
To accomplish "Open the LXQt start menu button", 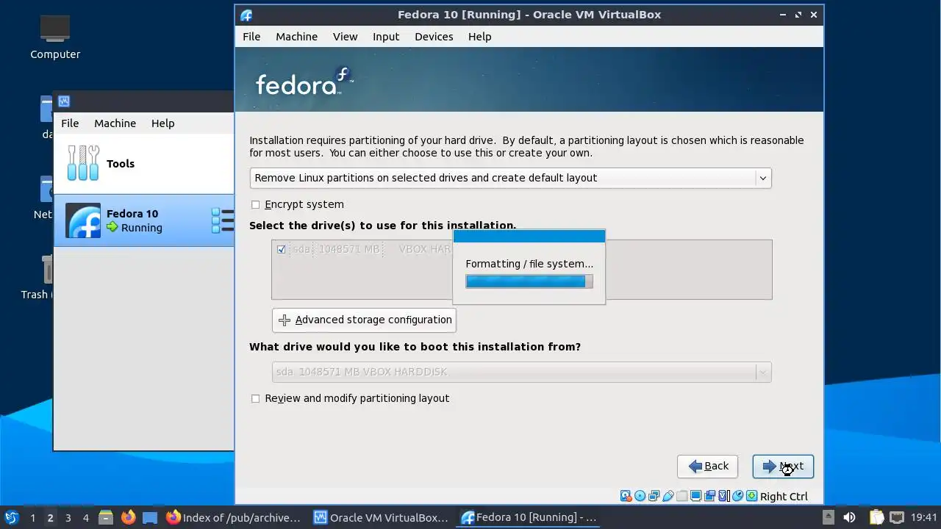I will point(11,517).
